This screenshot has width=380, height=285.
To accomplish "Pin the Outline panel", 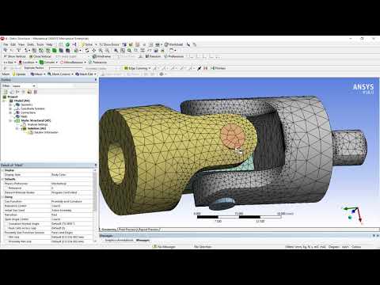I will click(x=96, y=80).
